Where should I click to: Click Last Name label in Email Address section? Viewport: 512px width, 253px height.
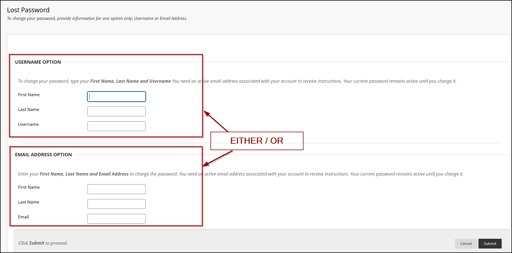pyautogui.click(x=29, y=202)
